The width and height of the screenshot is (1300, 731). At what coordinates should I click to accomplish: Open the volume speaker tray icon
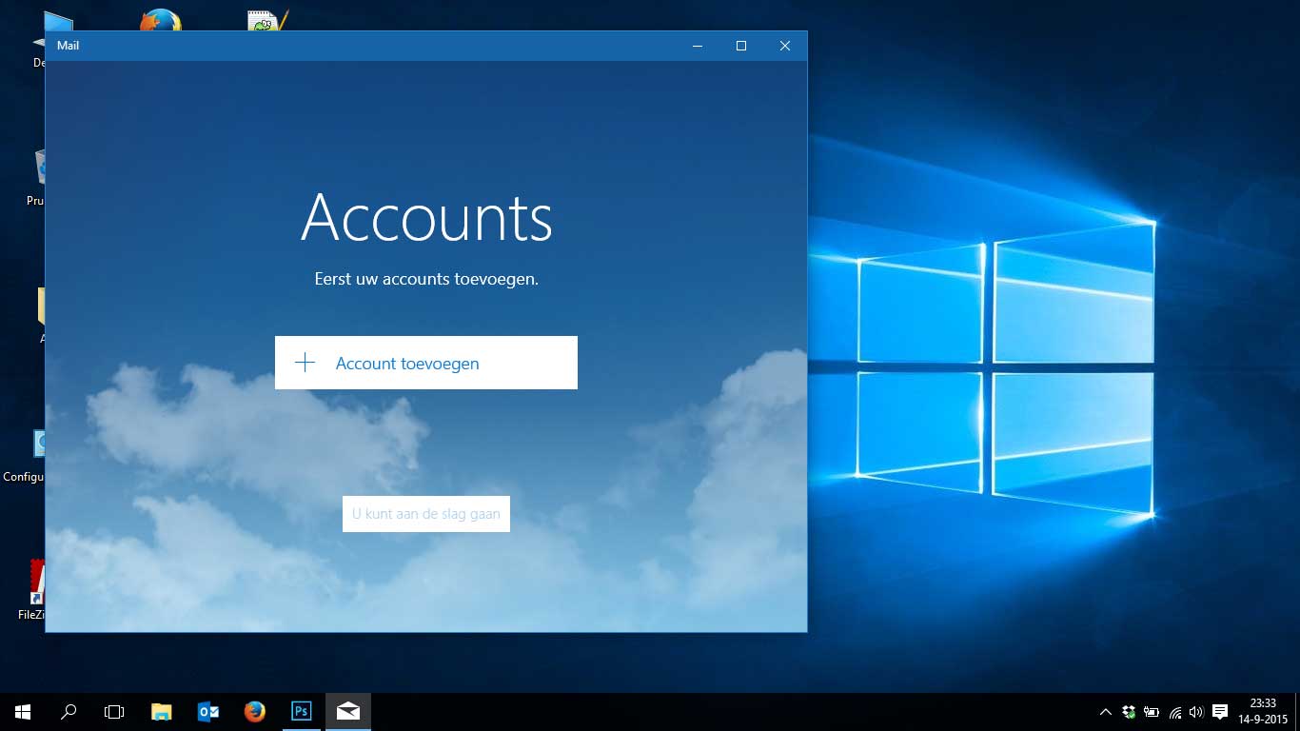click(1197, 712)
